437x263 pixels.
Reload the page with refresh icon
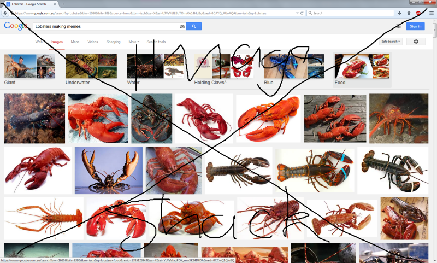[x=302, y=13]
